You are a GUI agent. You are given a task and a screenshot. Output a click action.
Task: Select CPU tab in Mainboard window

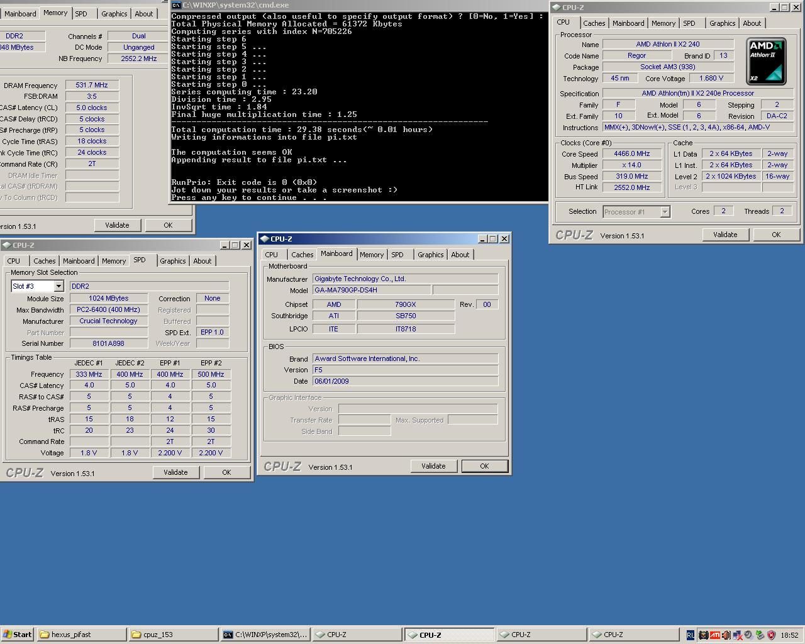271,255
